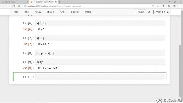Viewport: 183px width, 103px height.
Task: Switch to the docode-theory browser tab
Action: pyautogui.click(x=15, y=2)
